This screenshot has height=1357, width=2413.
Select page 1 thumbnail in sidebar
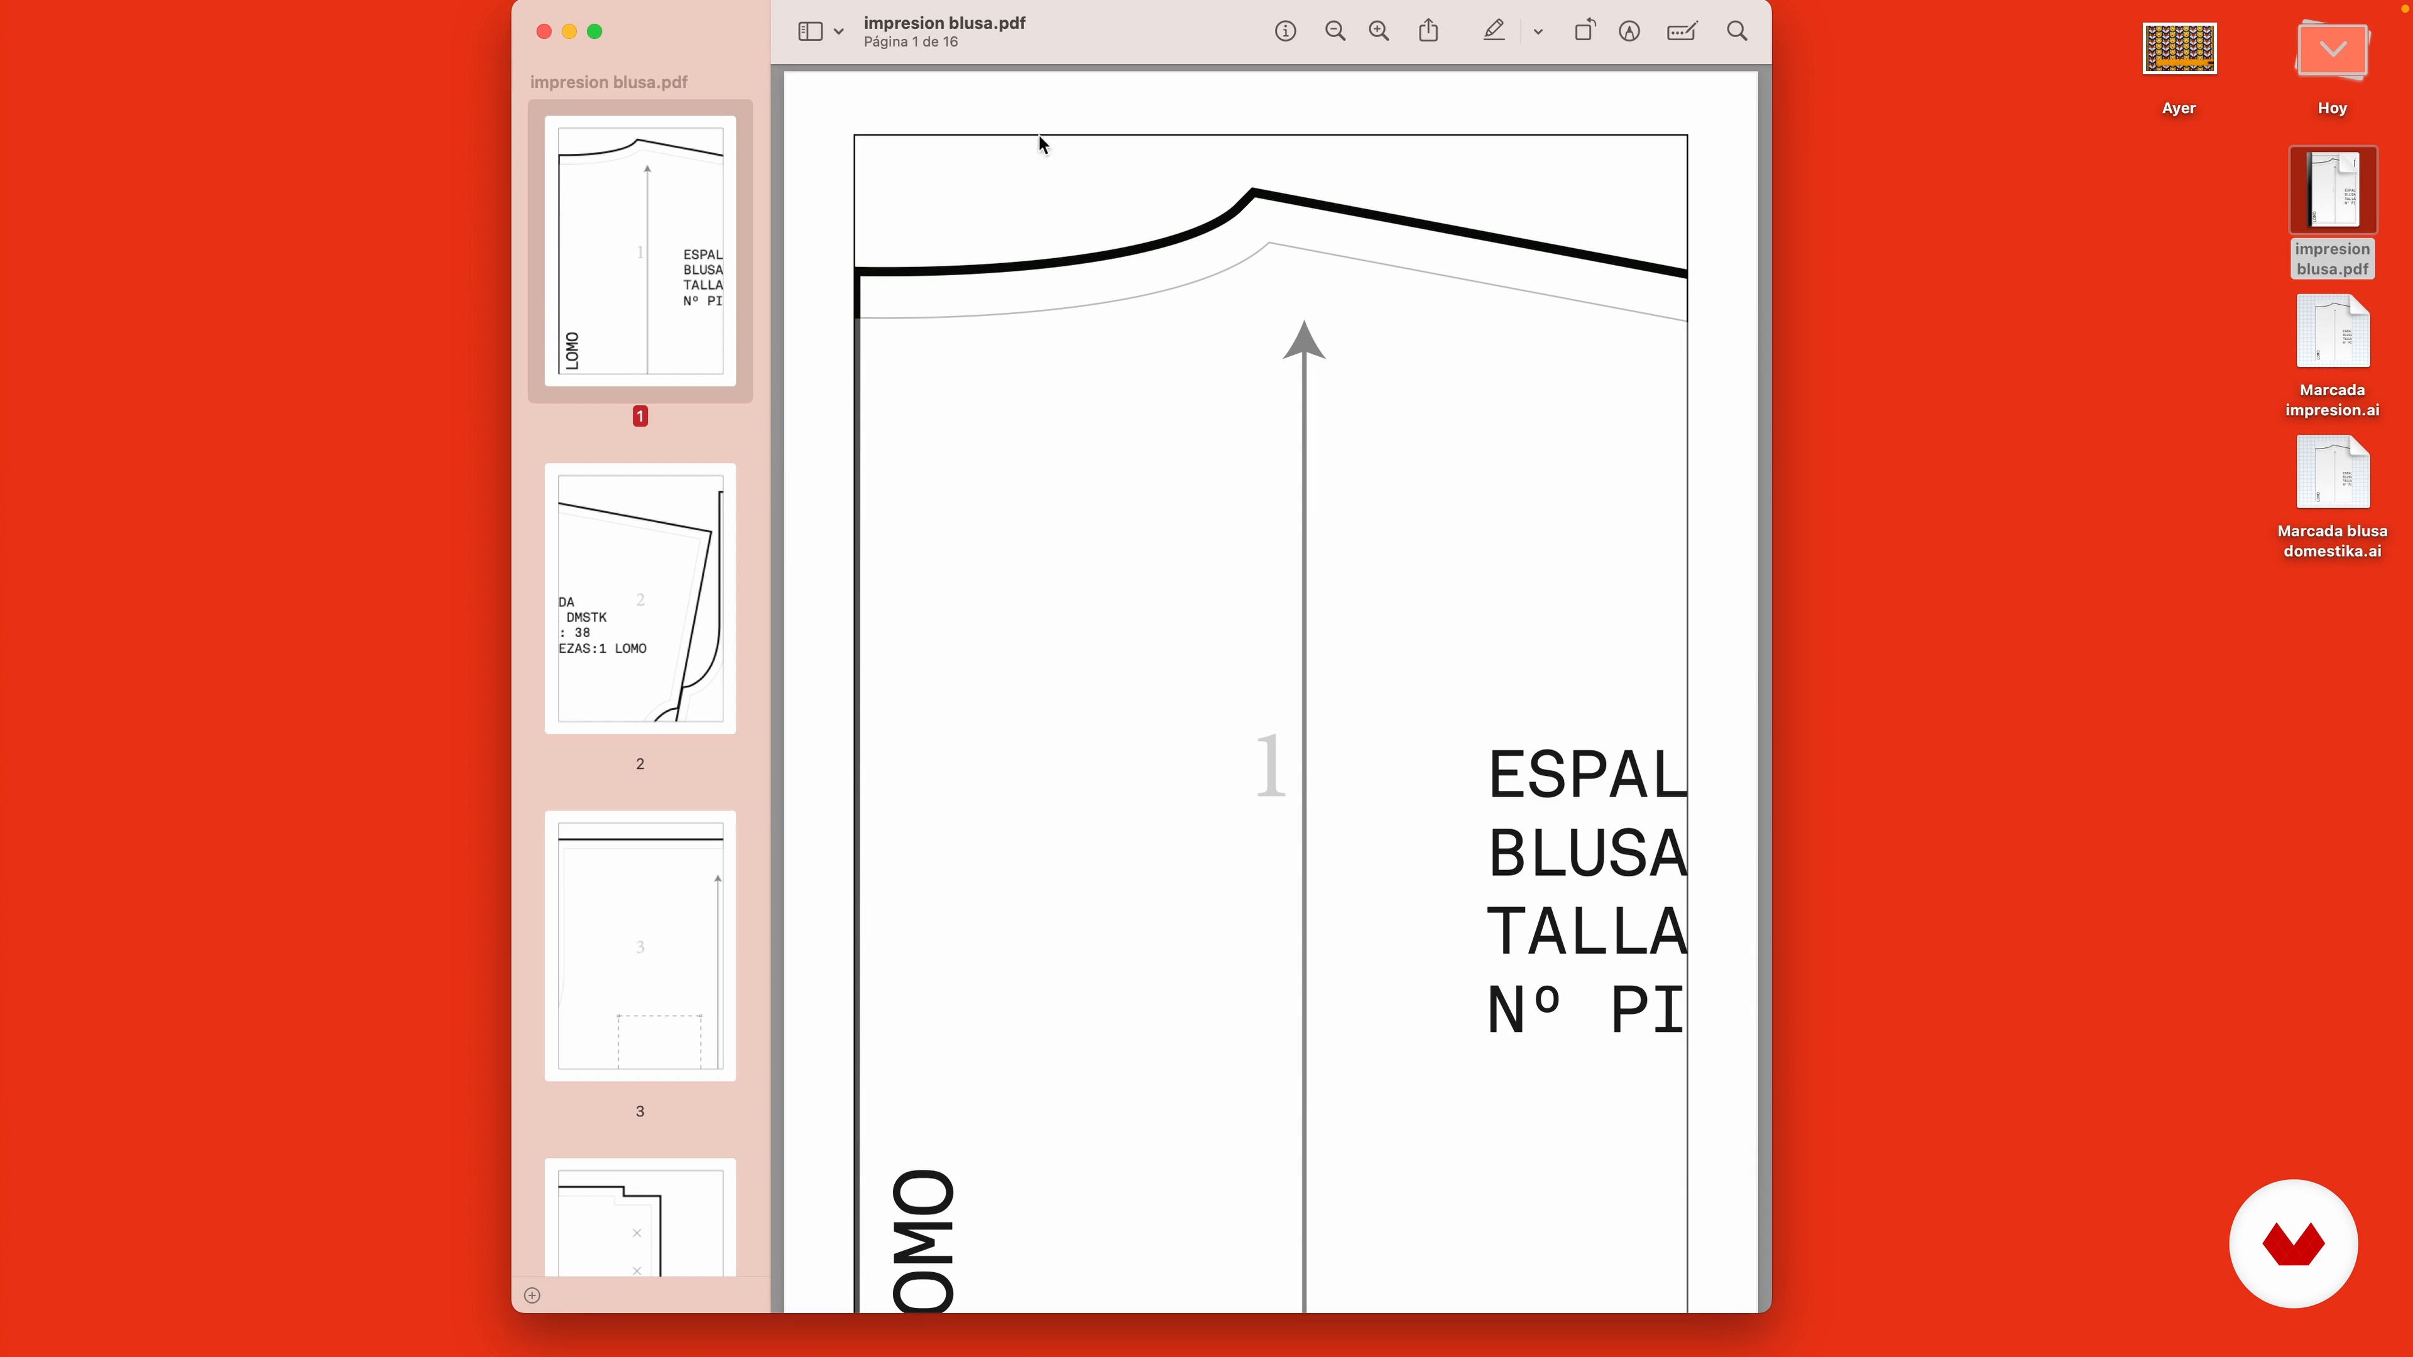click(640, 251)
